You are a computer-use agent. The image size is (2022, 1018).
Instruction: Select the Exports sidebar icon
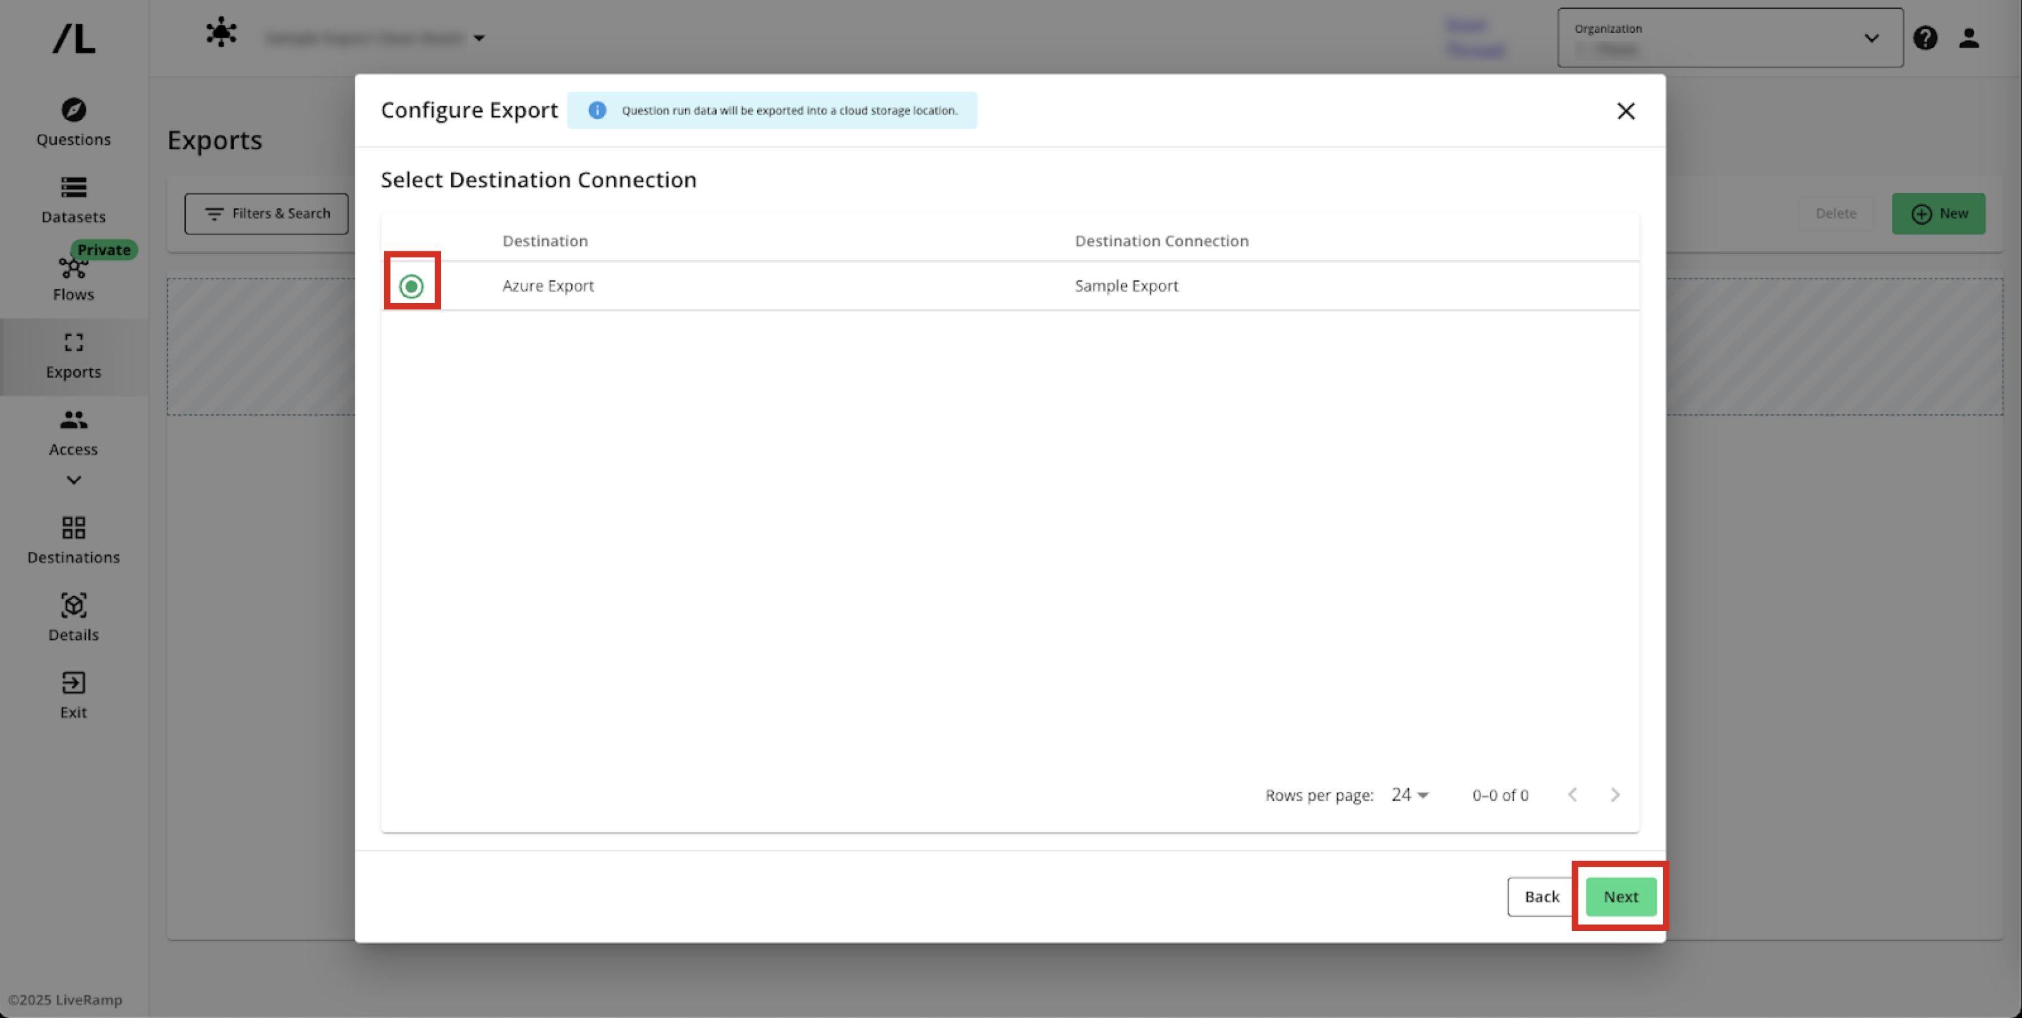click(74, 343)
